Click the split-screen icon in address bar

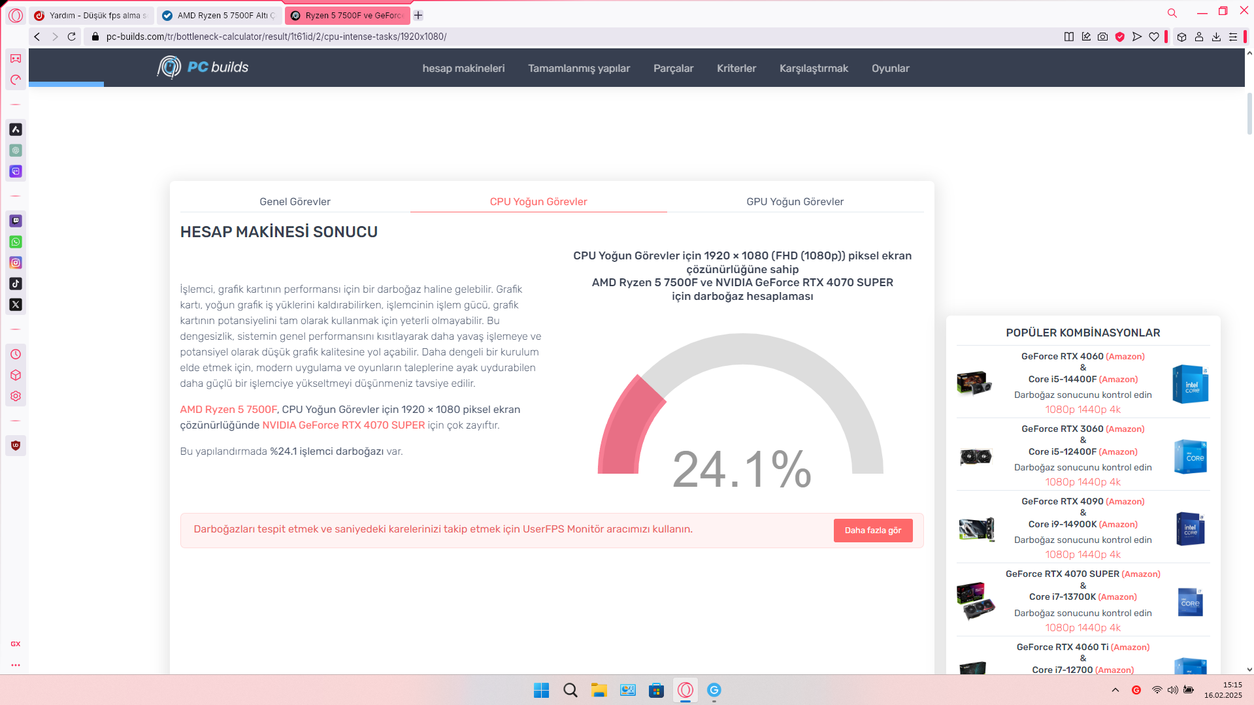point(1069,37)
